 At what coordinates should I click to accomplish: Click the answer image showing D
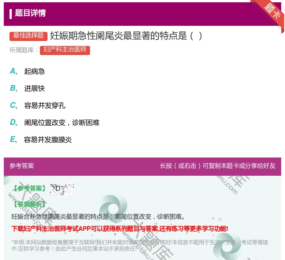coord(62,189)
